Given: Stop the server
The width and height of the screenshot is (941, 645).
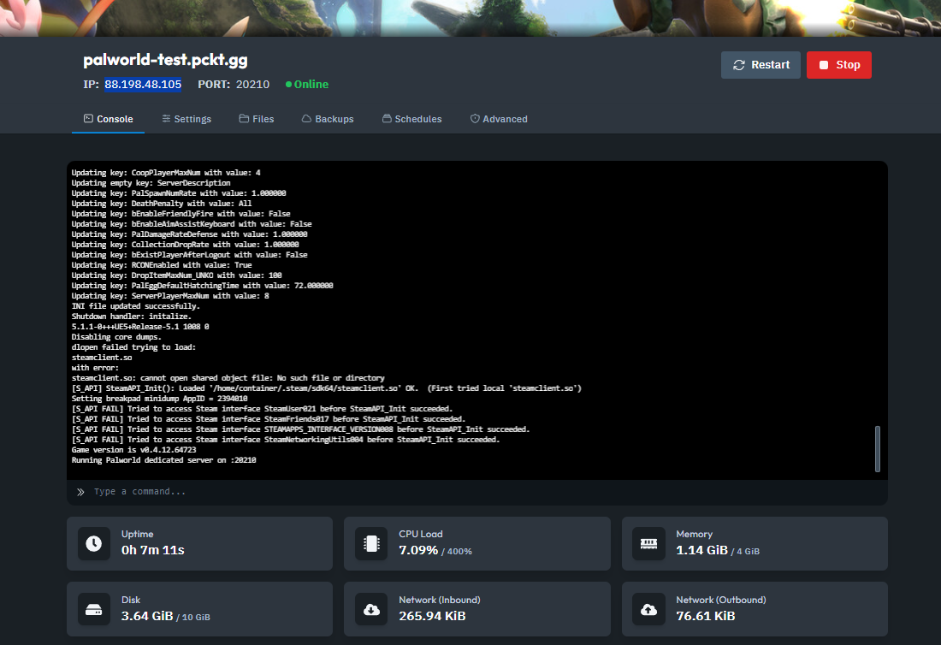Looking at the screenshot, I should coord(839,65).
